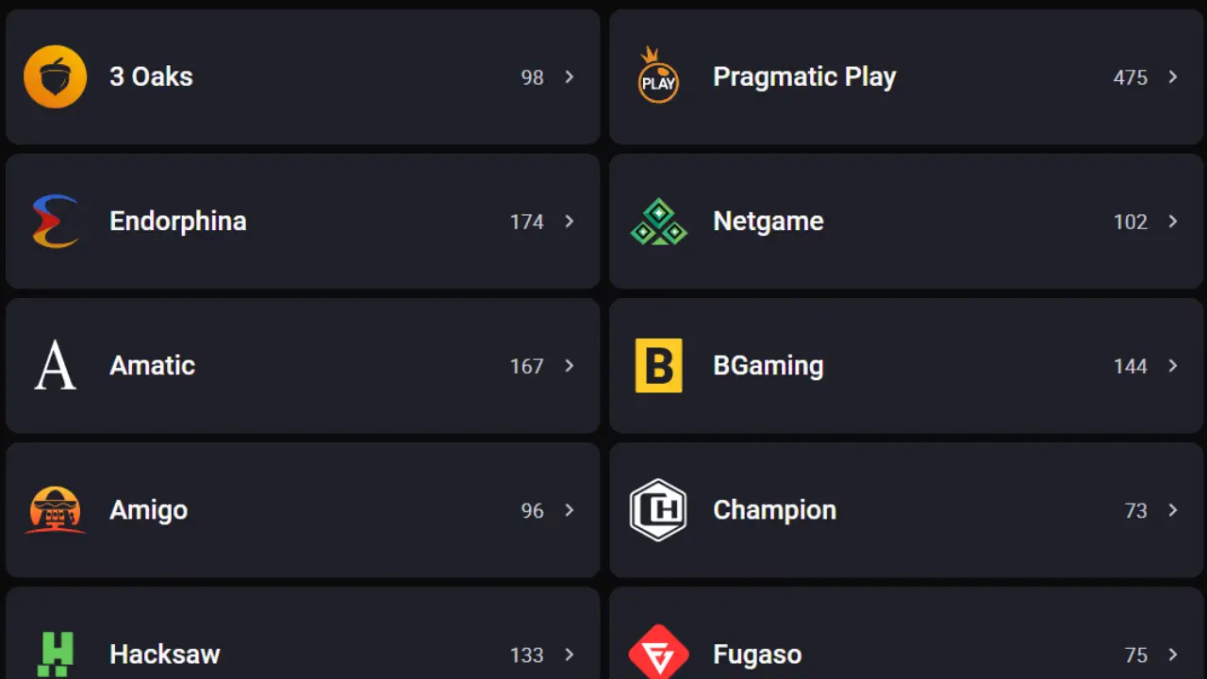Select the yellow BGaming B logo
The image size is (1207, 679).
tap(658, 366)
